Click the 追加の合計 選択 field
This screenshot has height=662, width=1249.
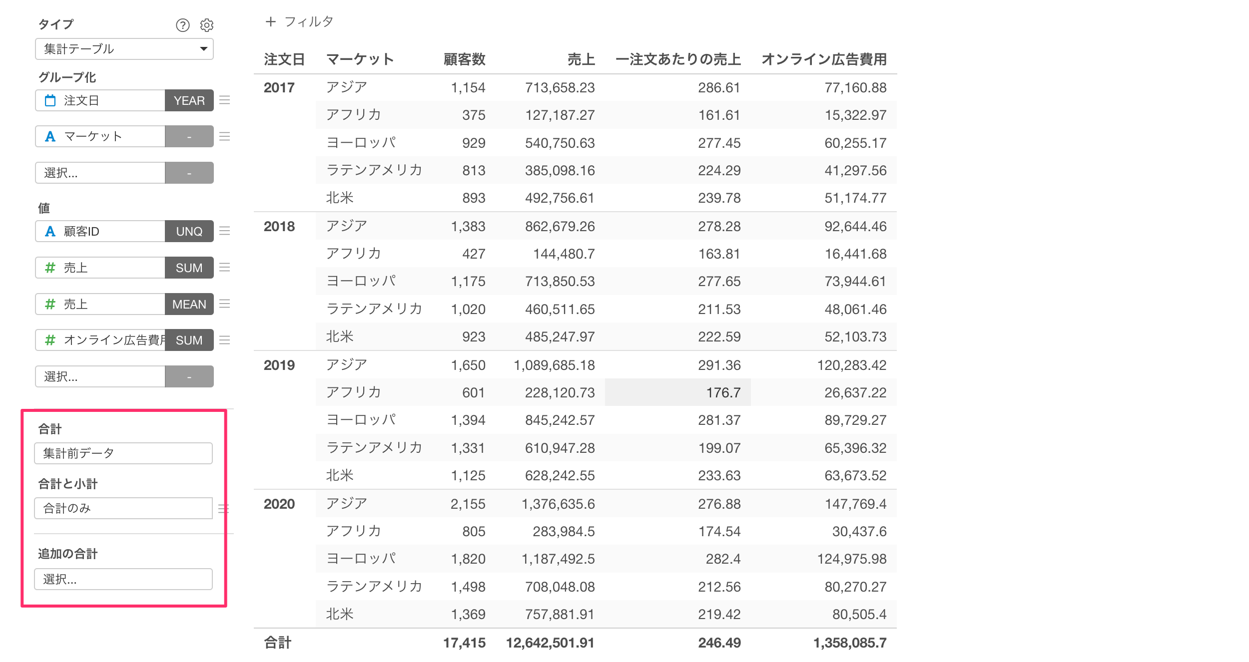(x=123, y=579)
